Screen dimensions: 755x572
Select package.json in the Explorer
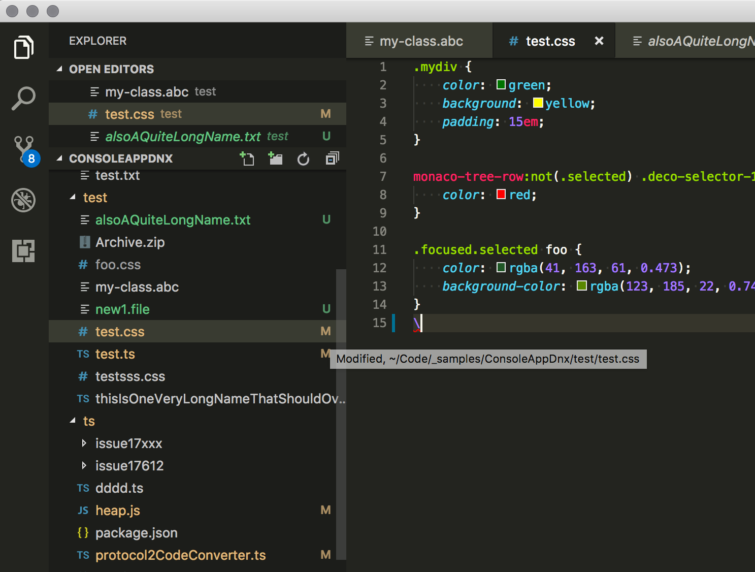click(136, 532)
